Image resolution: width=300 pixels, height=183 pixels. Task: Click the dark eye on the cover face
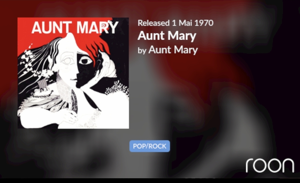(86, 61)
